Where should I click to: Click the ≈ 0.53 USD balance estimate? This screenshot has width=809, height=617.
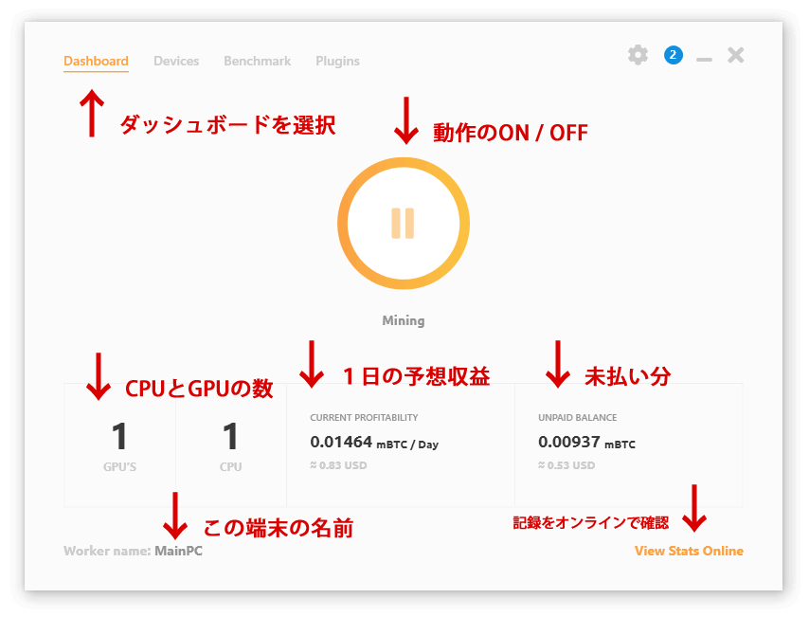[566, 465]
